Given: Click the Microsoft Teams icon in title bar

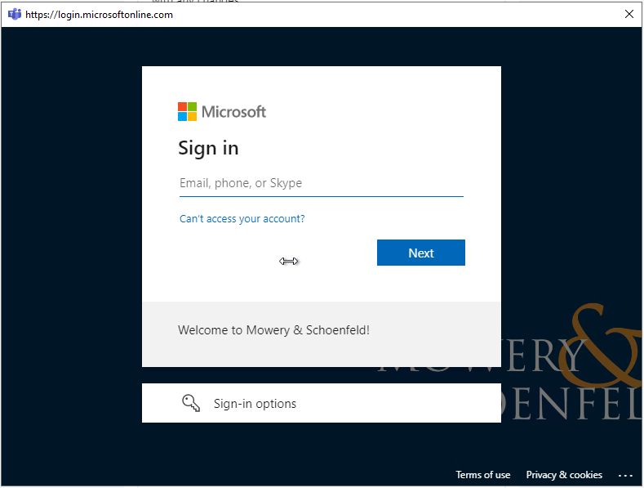Looking at the screenshot, I should [x=14, y=14].
